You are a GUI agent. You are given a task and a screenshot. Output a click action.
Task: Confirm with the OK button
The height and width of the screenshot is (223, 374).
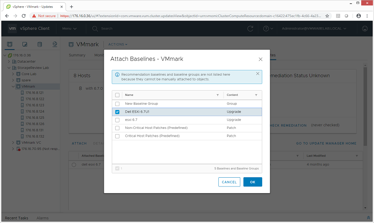(x=253, y=182)
